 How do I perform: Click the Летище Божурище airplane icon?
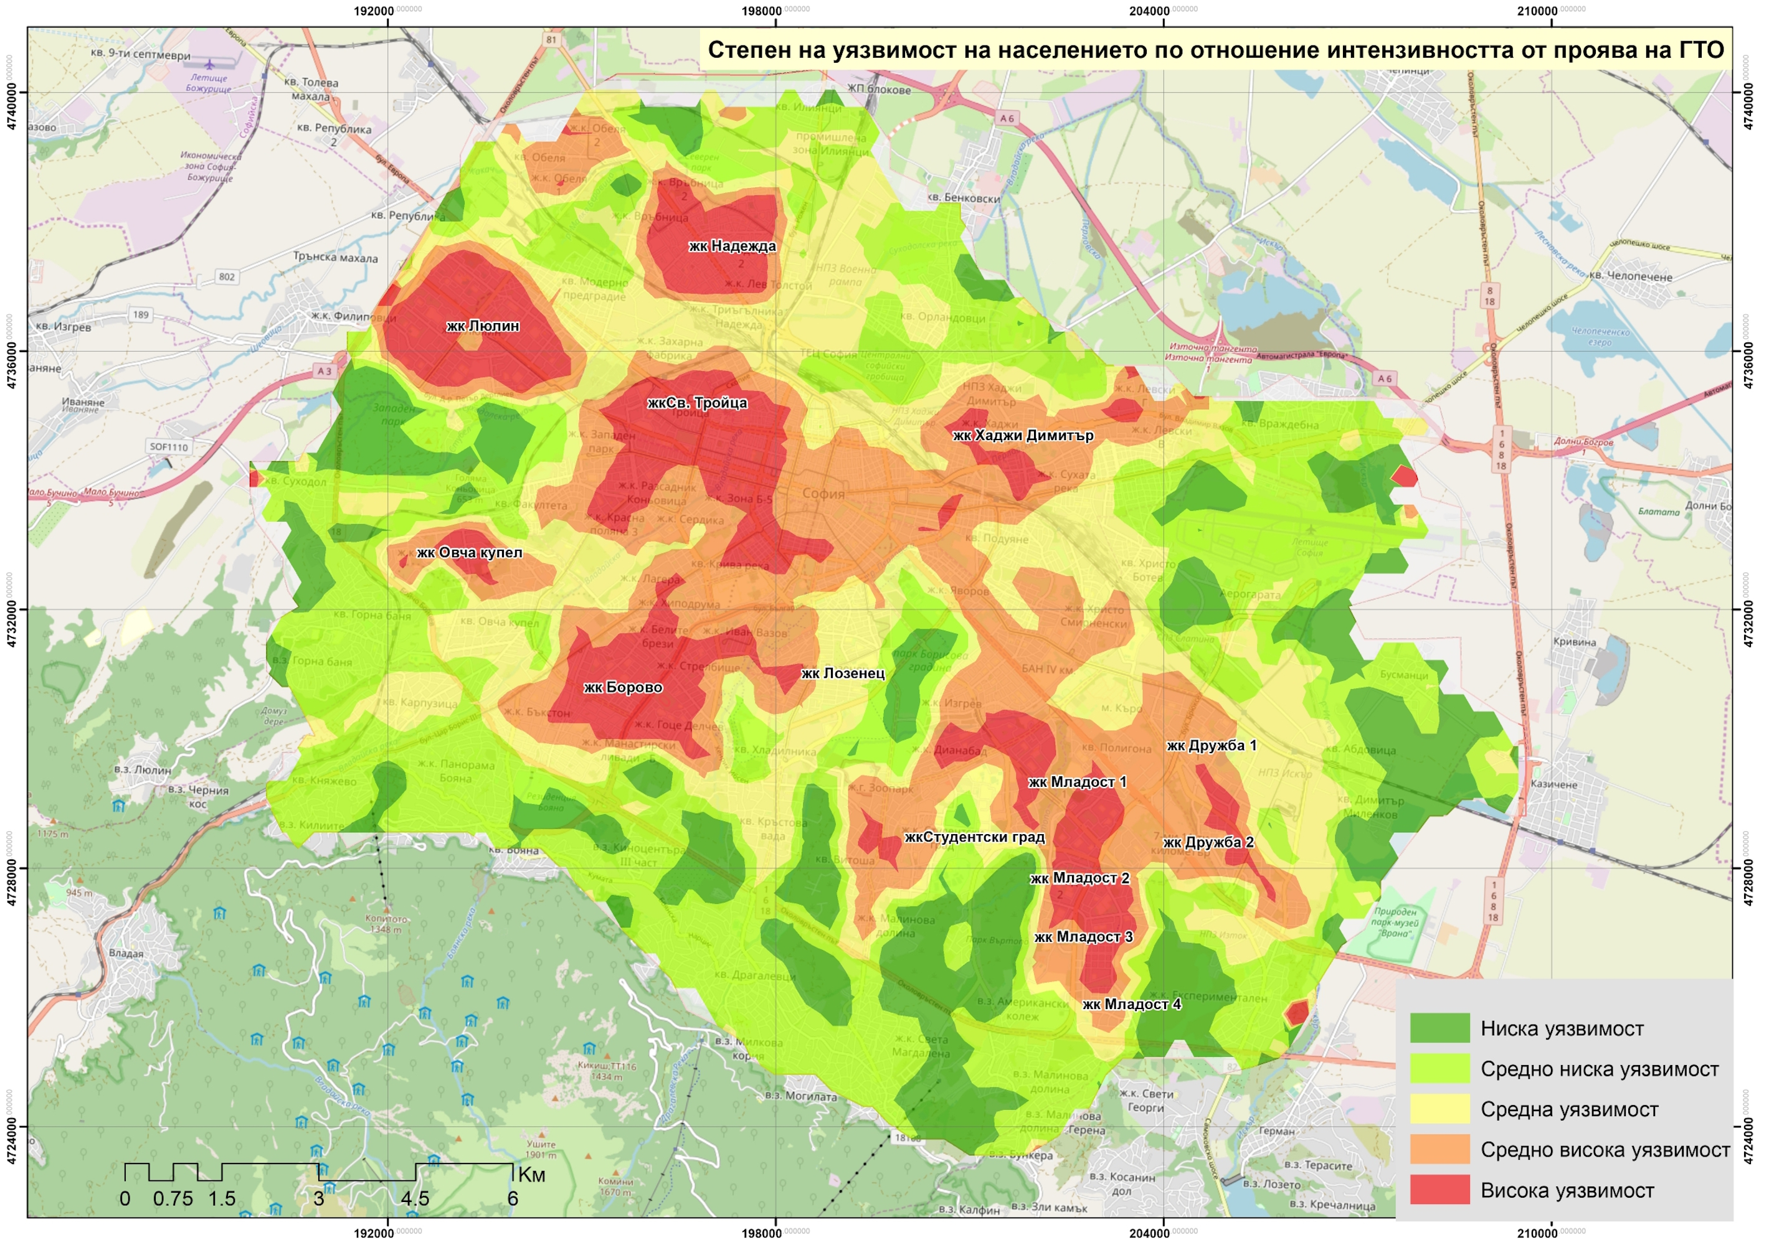[209, 65]
